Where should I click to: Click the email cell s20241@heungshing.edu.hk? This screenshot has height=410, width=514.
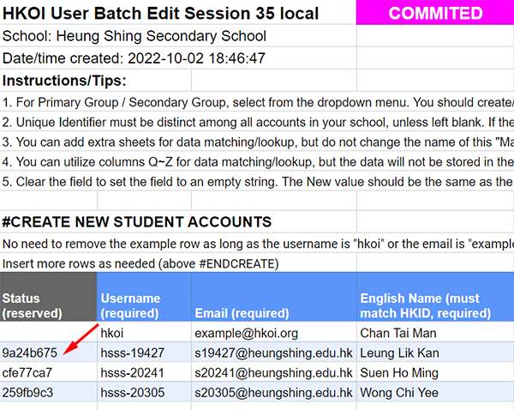point(274,372)
